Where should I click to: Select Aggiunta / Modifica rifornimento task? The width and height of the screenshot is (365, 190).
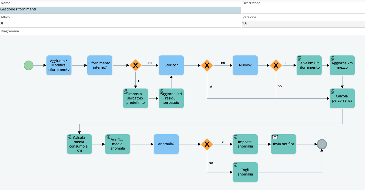click(59, 65)
